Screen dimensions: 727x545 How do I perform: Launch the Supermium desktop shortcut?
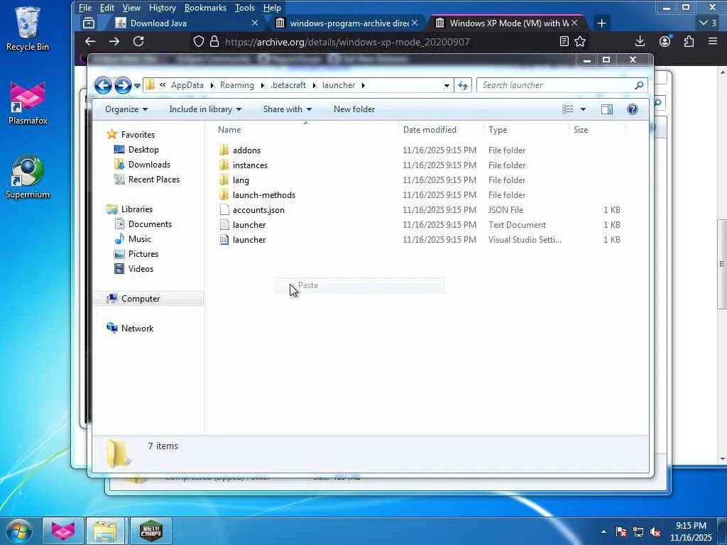pos(28,177)
